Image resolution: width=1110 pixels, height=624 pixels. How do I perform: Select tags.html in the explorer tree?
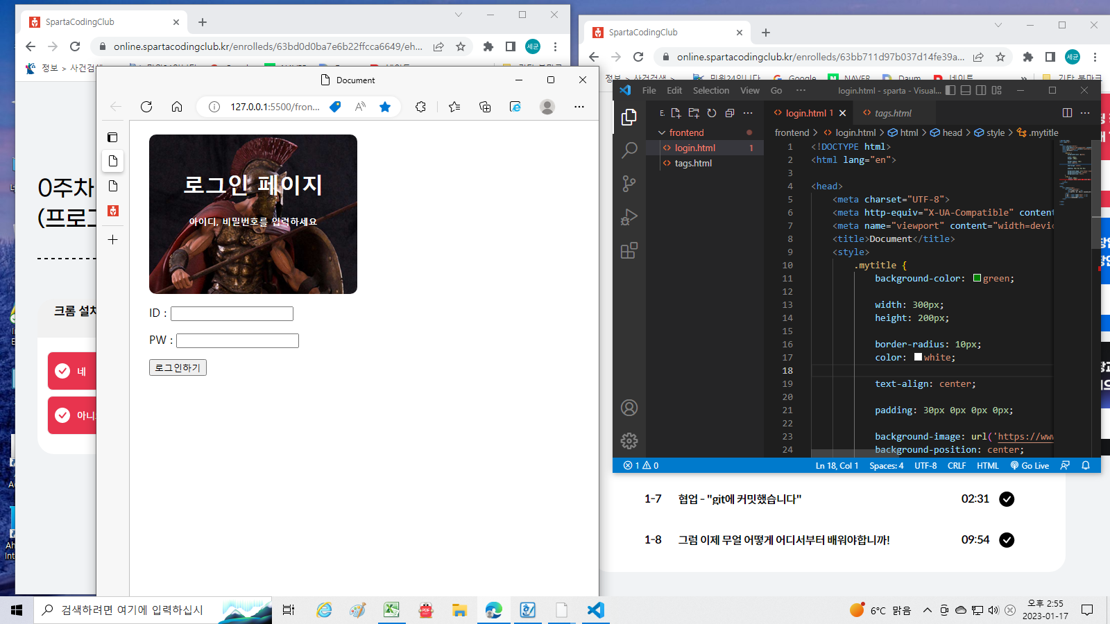tap(705, 163)
